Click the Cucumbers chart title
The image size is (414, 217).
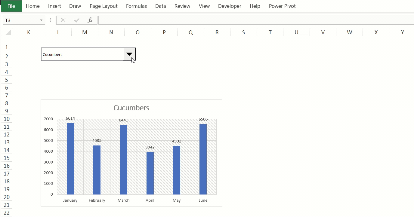coord(131,108)
